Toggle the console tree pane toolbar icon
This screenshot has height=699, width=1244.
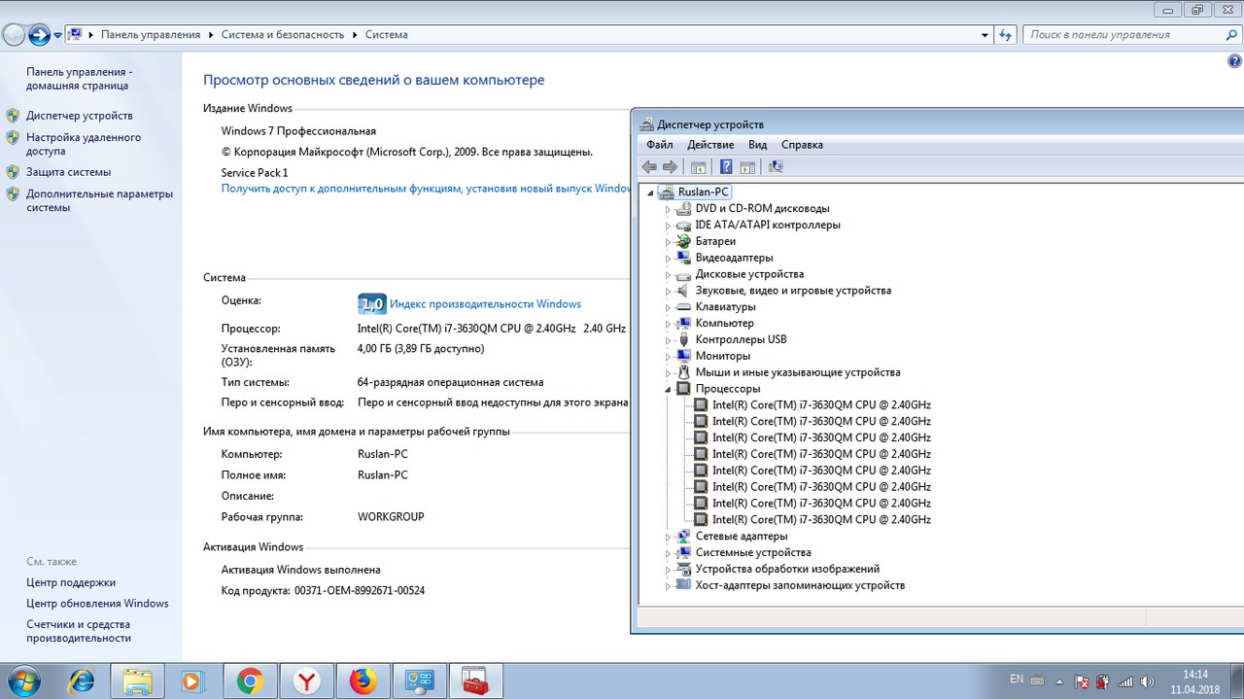tap(697, 167)
